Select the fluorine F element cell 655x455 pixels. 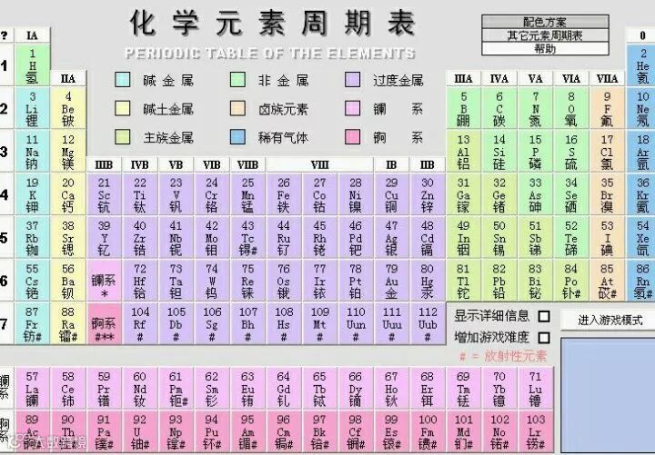(607, 108)
